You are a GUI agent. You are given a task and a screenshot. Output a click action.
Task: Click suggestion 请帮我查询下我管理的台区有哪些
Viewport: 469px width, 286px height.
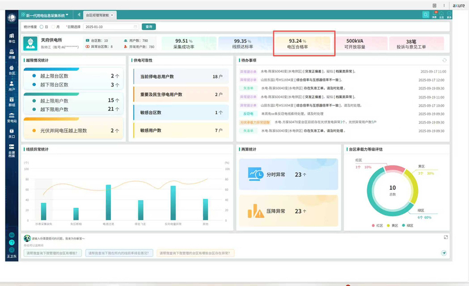53,253
